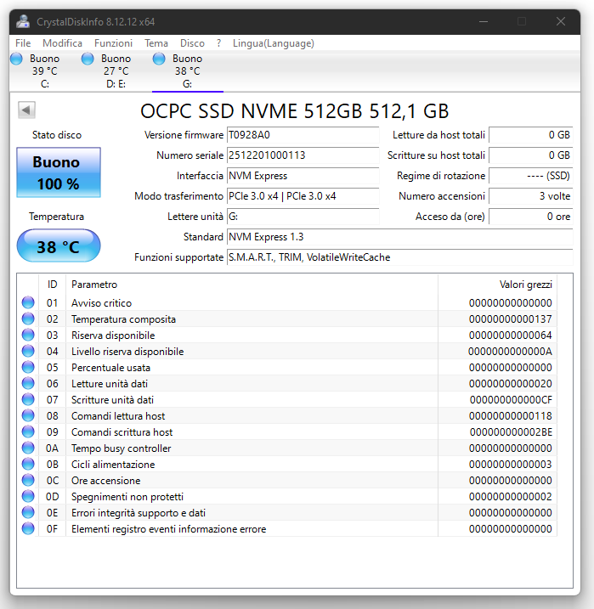Open the Funzioni menu
Image resolution: width=594 pixels, height=609 pixels.
pos(113,43)
